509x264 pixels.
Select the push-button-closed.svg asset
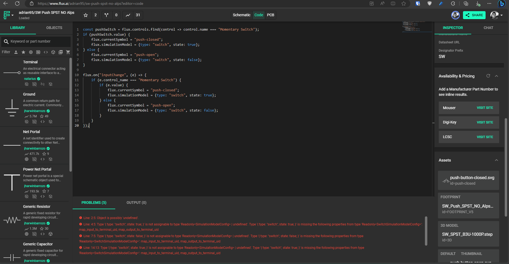coord(469,180)
